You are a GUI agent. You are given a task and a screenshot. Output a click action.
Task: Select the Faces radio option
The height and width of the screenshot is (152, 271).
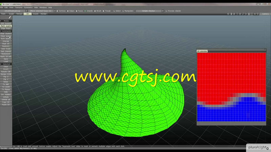[77, 11]
